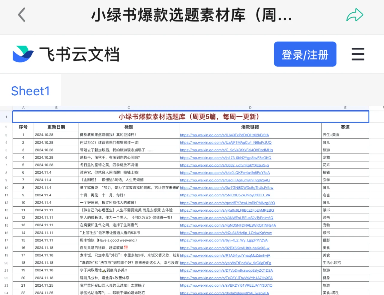
Task: Click the 更新日期 header cell
Action: [56, 127]
